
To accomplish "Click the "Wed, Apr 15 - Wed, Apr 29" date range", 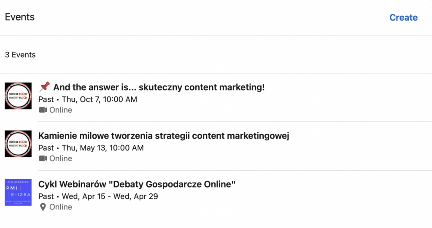I will [x=110, y=196].
